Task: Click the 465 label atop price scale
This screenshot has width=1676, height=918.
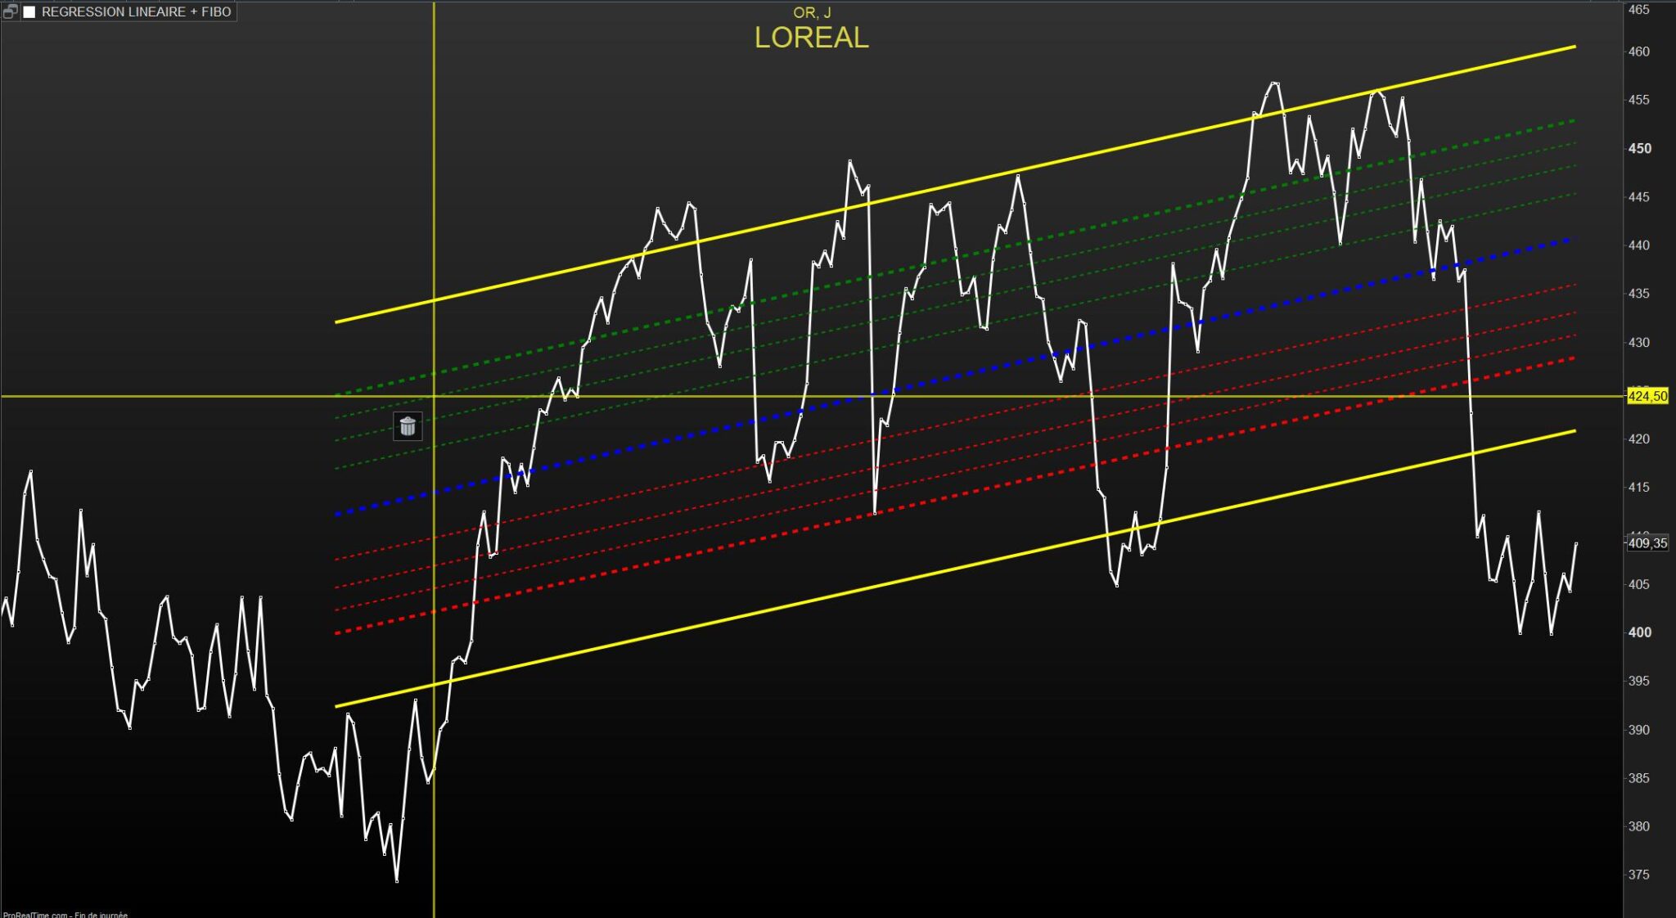Action: [x=1639, y=10]
